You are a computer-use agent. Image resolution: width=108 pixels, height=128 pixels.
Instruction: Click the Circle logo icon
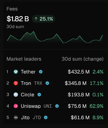(16, 95)
